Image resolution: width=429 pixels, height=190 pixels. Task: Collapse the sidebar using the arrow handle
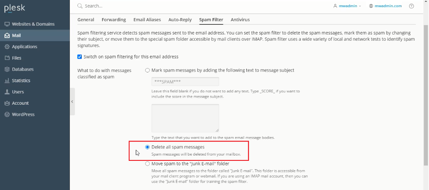tap(72, 102)
